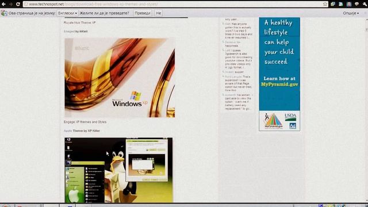
Task: Click the USDA logo in the ad
Action: point(290,117)
